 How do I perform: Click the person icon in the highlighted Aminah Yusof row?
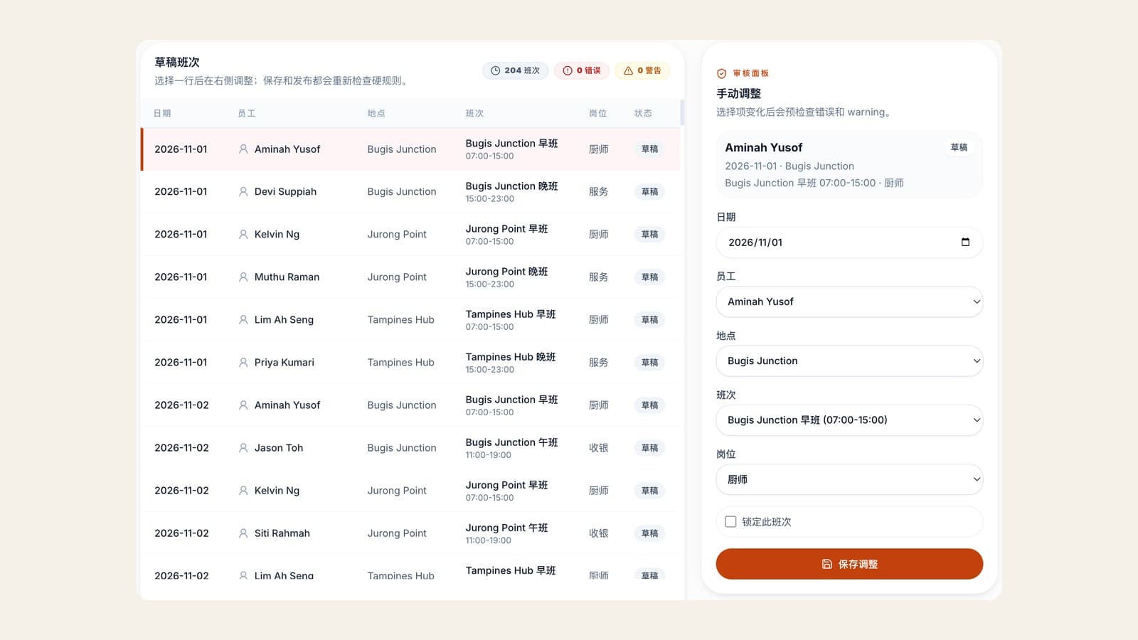243,149
